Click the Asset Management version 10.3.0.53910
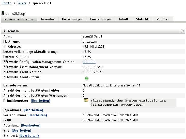The width and height of the screenshot is (186, 139). tap(93, 67)
